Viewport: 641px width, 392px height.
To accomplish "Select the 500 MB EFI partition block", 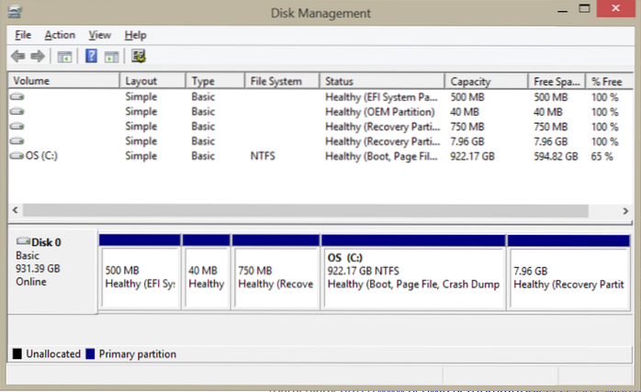I will coord(139,277).
